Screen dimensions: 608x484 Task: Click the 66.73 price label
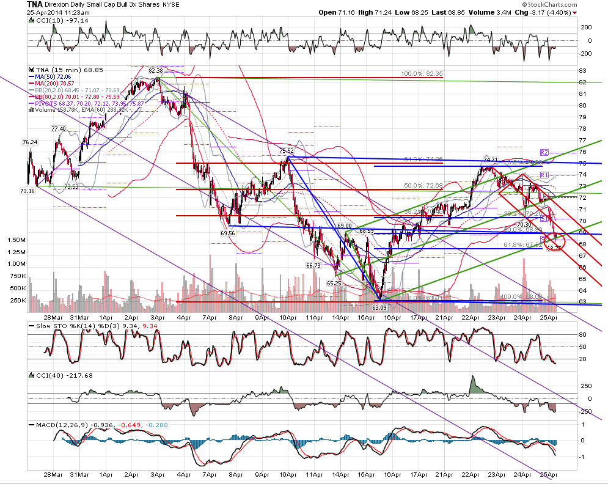coord(313,266)
